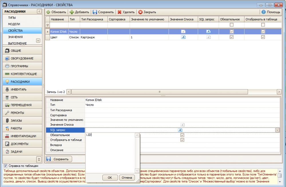Click Значения Списка icon in detail panel
This screenshot has height=187, width=286.
click(x=182, y=125)
